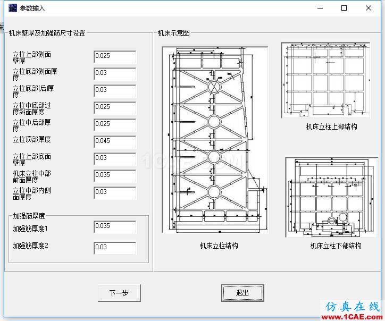This screenshot has height=321, width=385.
Task: Click the 机床立柱上部结构 caption
Action: click(332, 126)
